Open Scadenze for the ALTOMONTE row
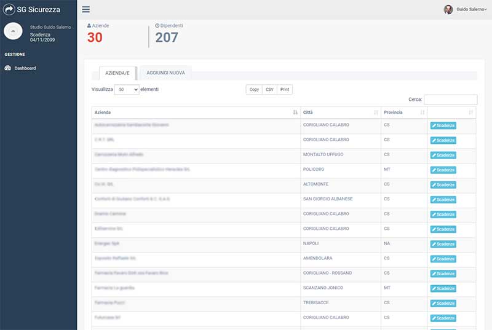This screenshot has height=330, width=492. coord(443,184)
